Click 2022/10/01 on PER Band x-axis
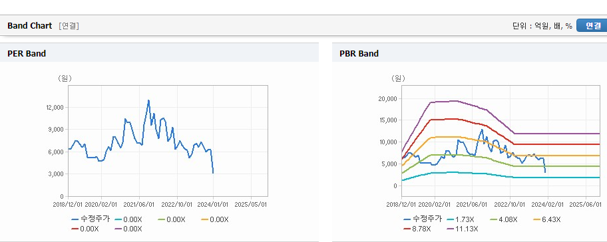 point(177,204)
